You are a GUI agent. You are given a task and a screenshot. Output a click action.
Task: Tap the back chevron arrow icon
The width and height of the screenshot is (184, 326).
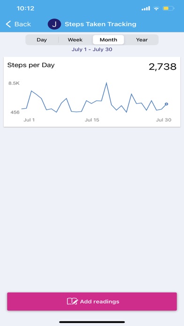pos(8,24)
